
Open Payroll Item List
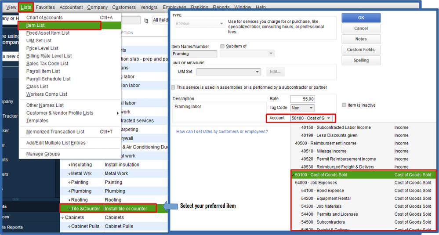[70, 71]
